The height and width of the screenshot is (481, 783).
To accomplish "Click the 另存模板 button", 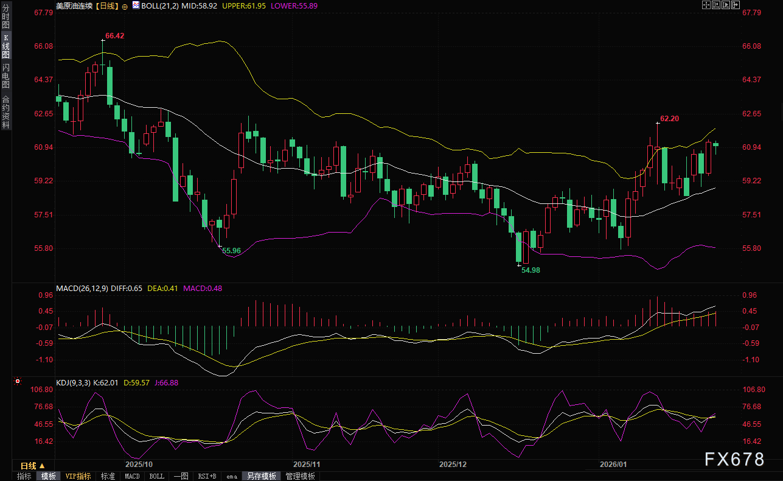I will [262, 476].
